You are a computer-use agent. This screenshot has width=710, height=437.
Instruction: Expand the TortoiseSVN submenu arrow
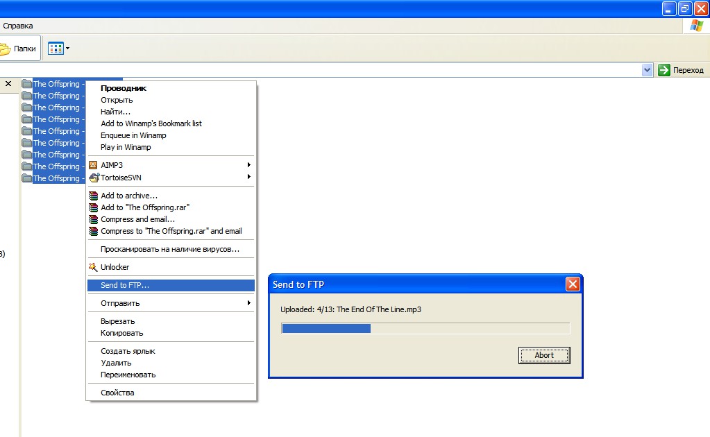point(248,177)
